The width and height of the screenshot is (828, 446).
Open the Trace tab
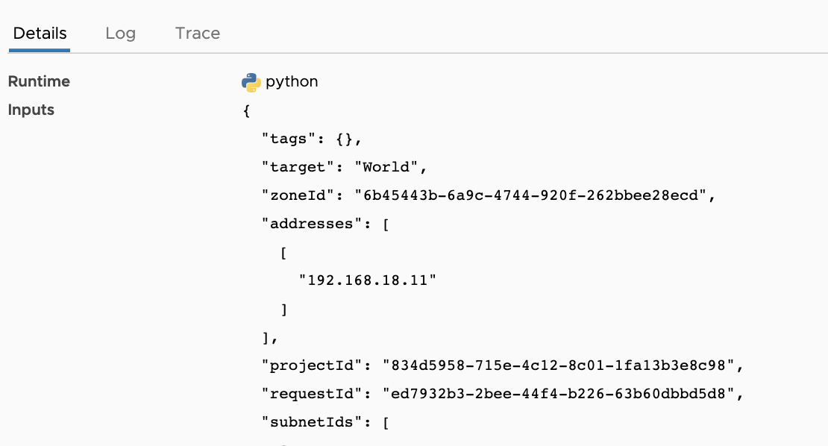[198, 34]
